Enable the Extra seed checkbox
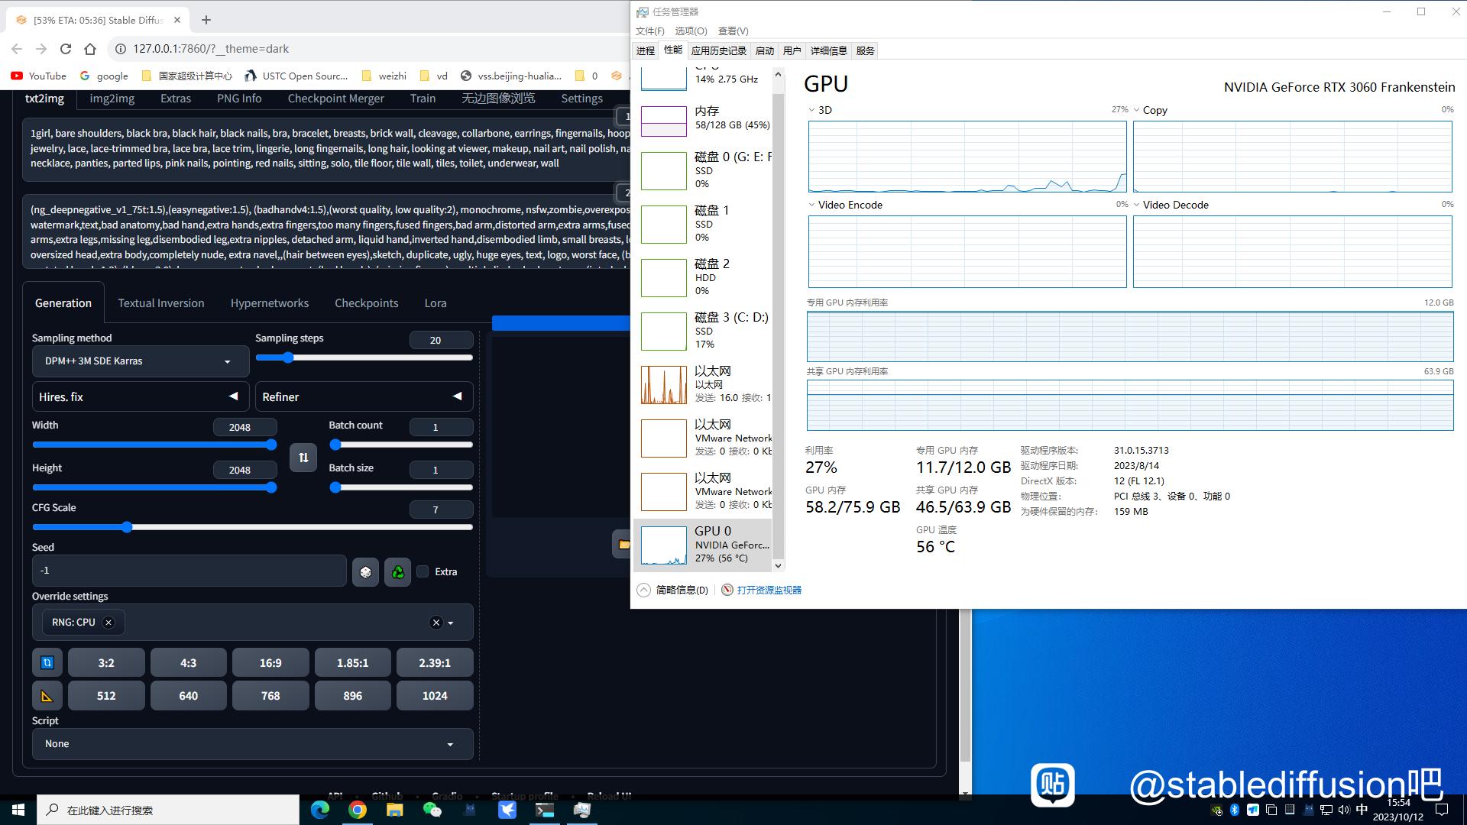The width and height of the screenshot is (1467, 825). coord(423,571)
